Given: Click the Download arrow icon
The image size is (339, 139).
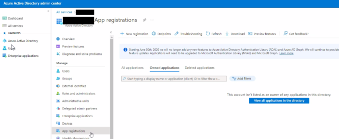Looking at the screenshot, I should point(227,34).
